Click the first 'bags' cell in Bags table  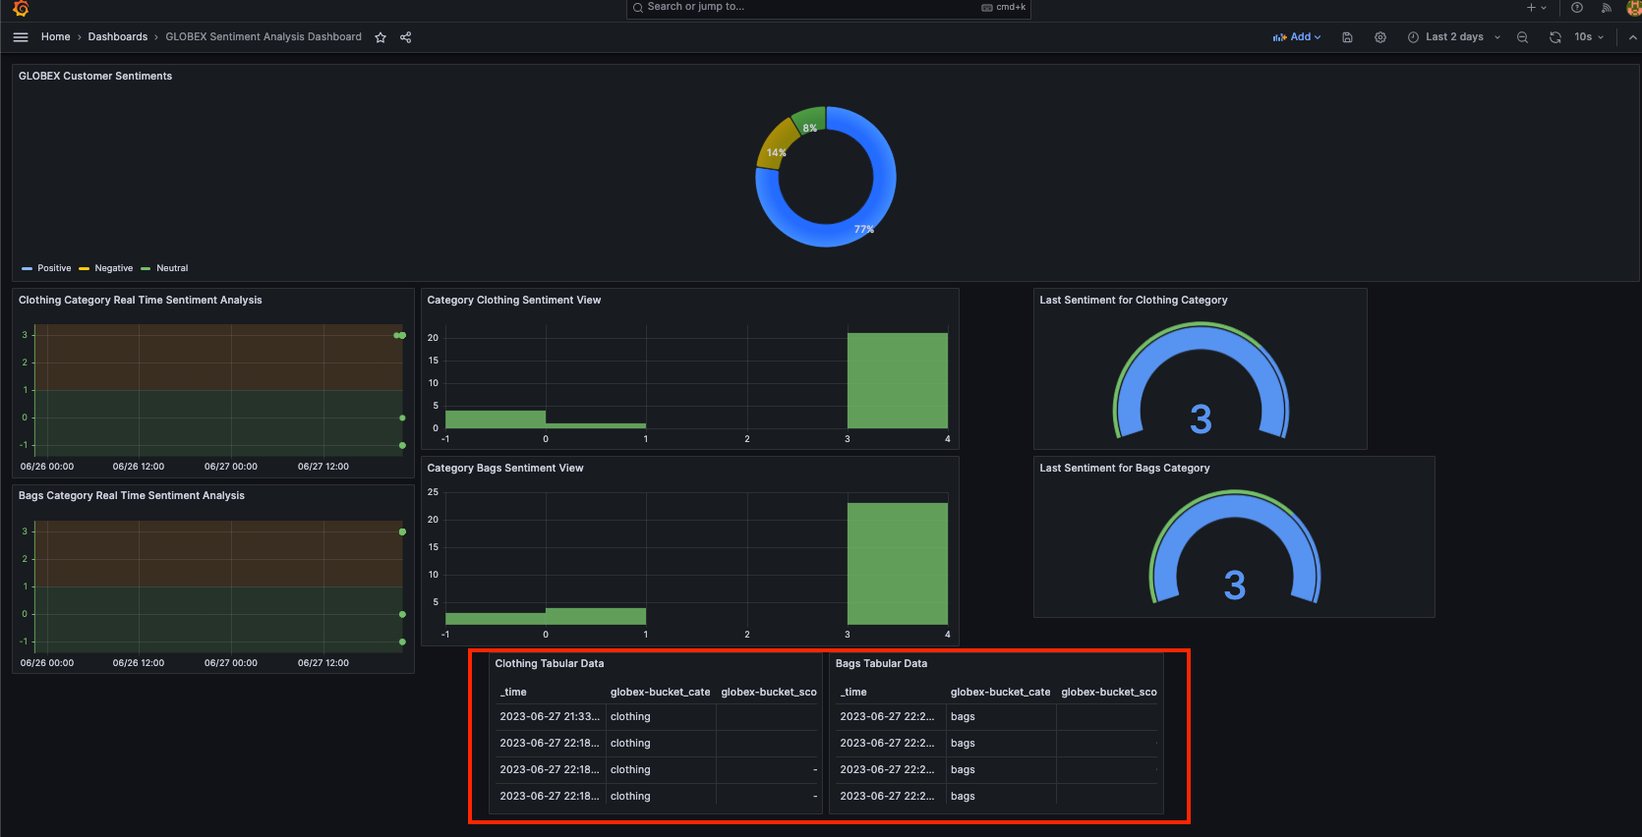[x=1001, y=717]
